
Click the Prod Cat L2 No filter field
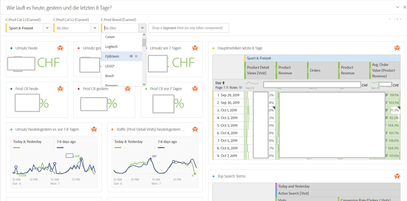(73, 28)
